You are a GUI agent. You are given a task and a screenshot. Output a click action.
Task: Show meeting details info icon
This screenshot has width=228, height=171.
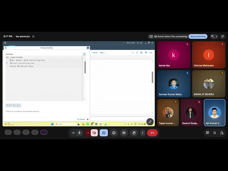pos(33,36)
